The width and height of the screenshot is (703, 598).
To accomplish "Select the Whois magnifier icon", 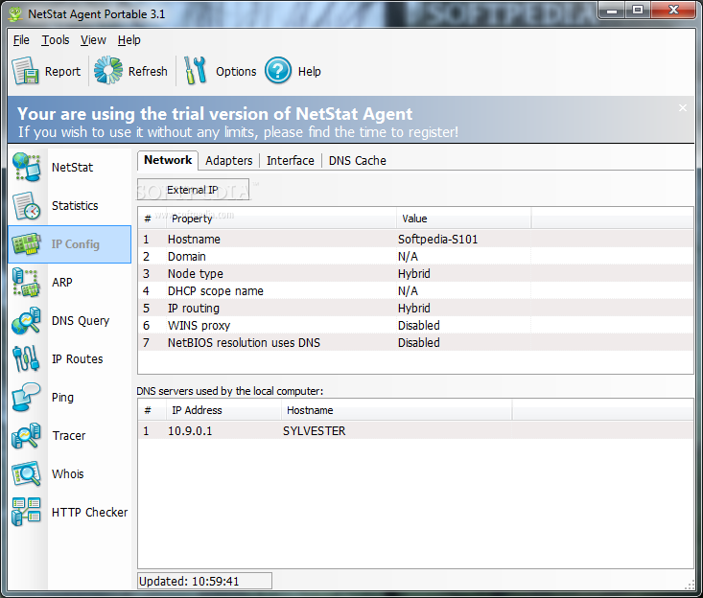I will [x=27, y=474].
